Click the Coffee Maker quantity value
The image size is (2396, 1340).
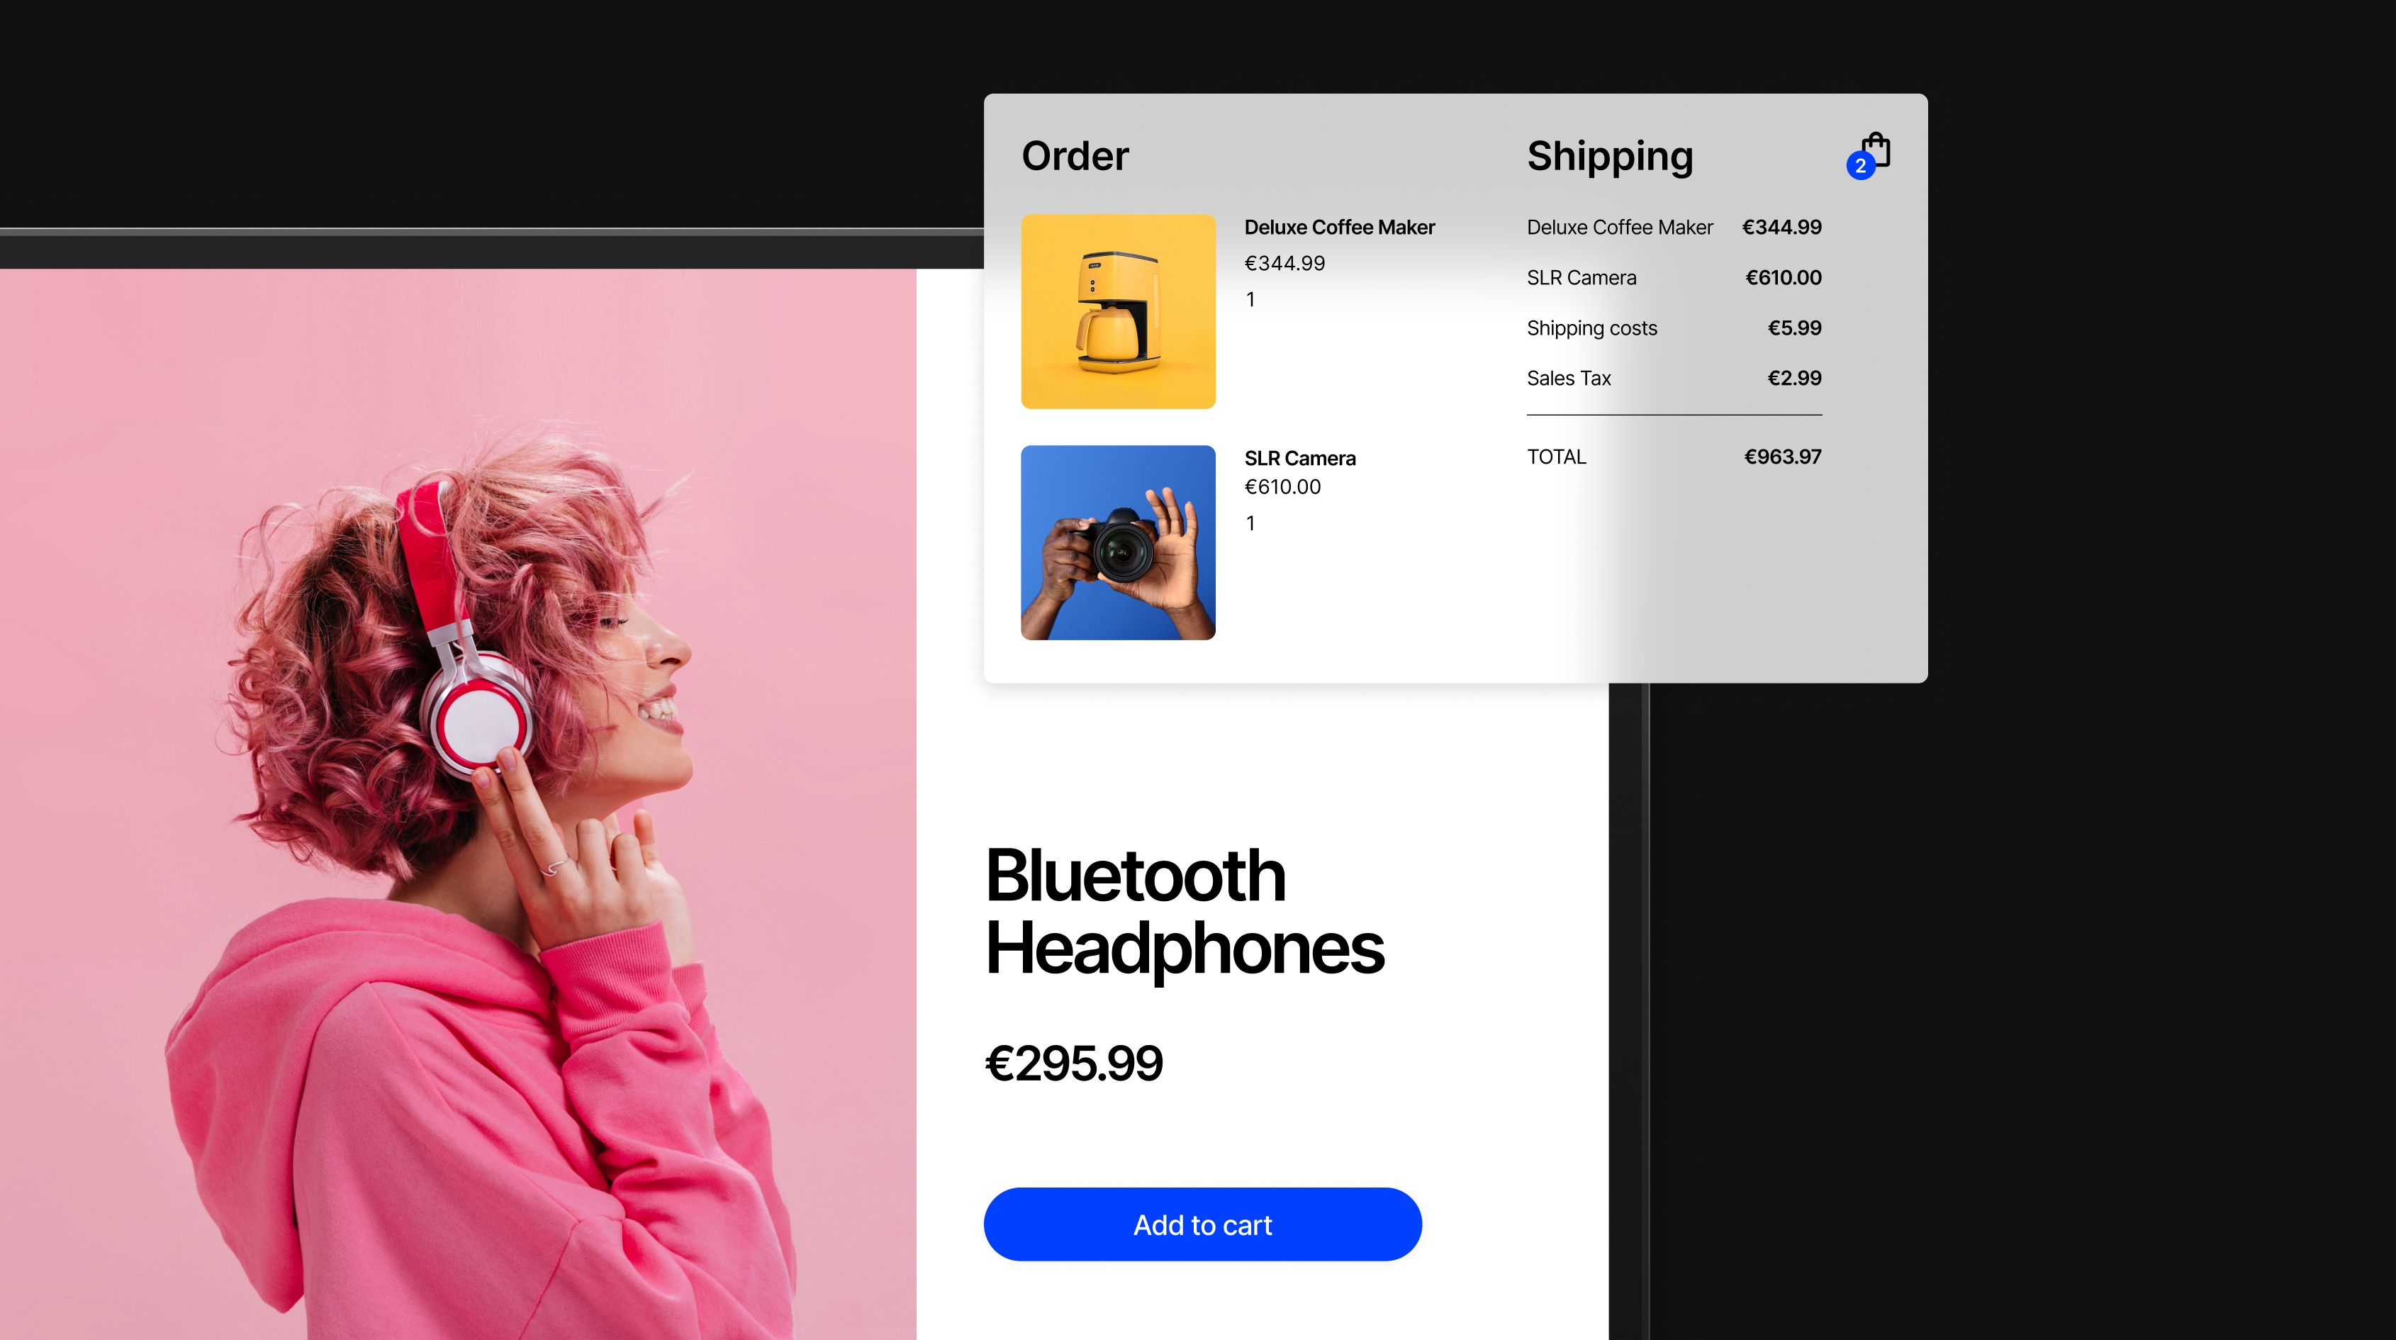click(x=1251, y=300)
